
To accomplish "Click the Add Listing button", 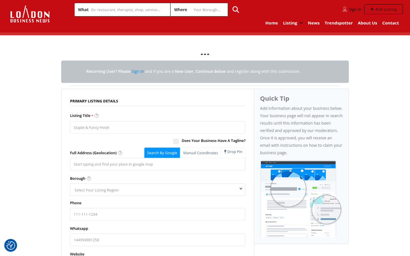I will click(383, 9).
